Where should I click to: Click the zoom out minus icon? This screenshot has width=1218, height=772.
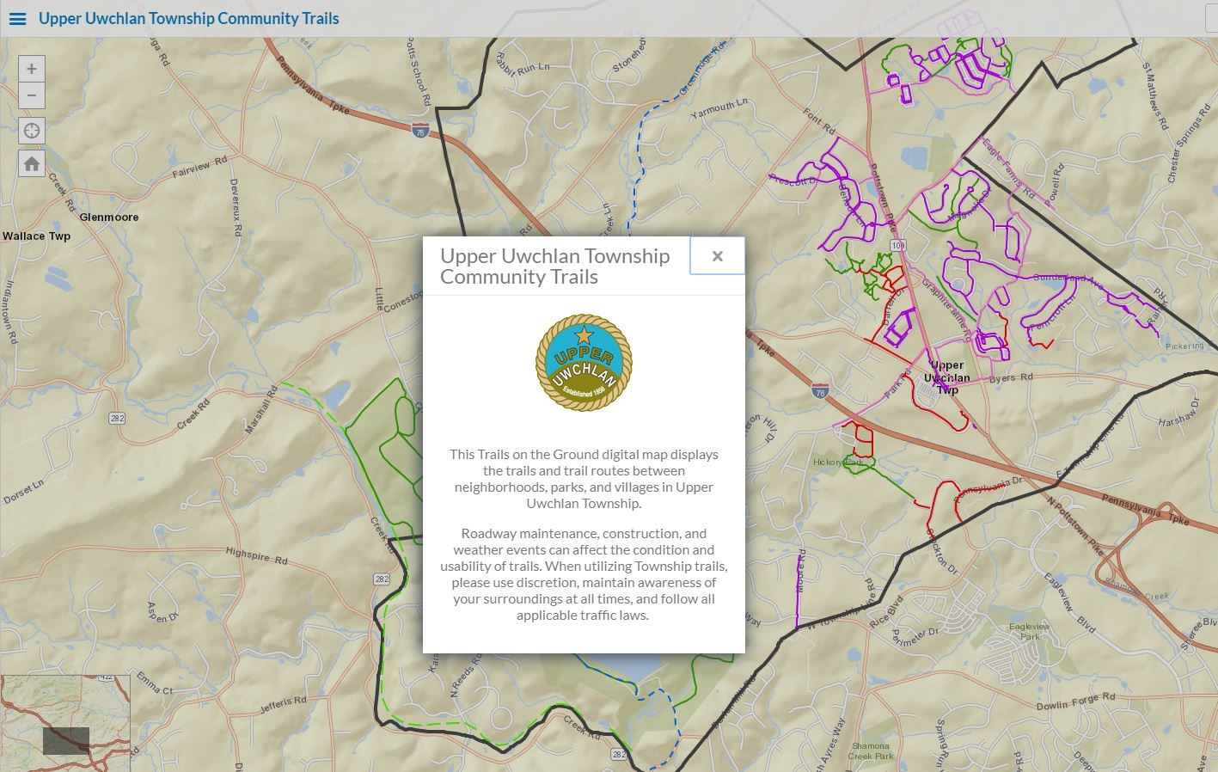tap(31, 95)
